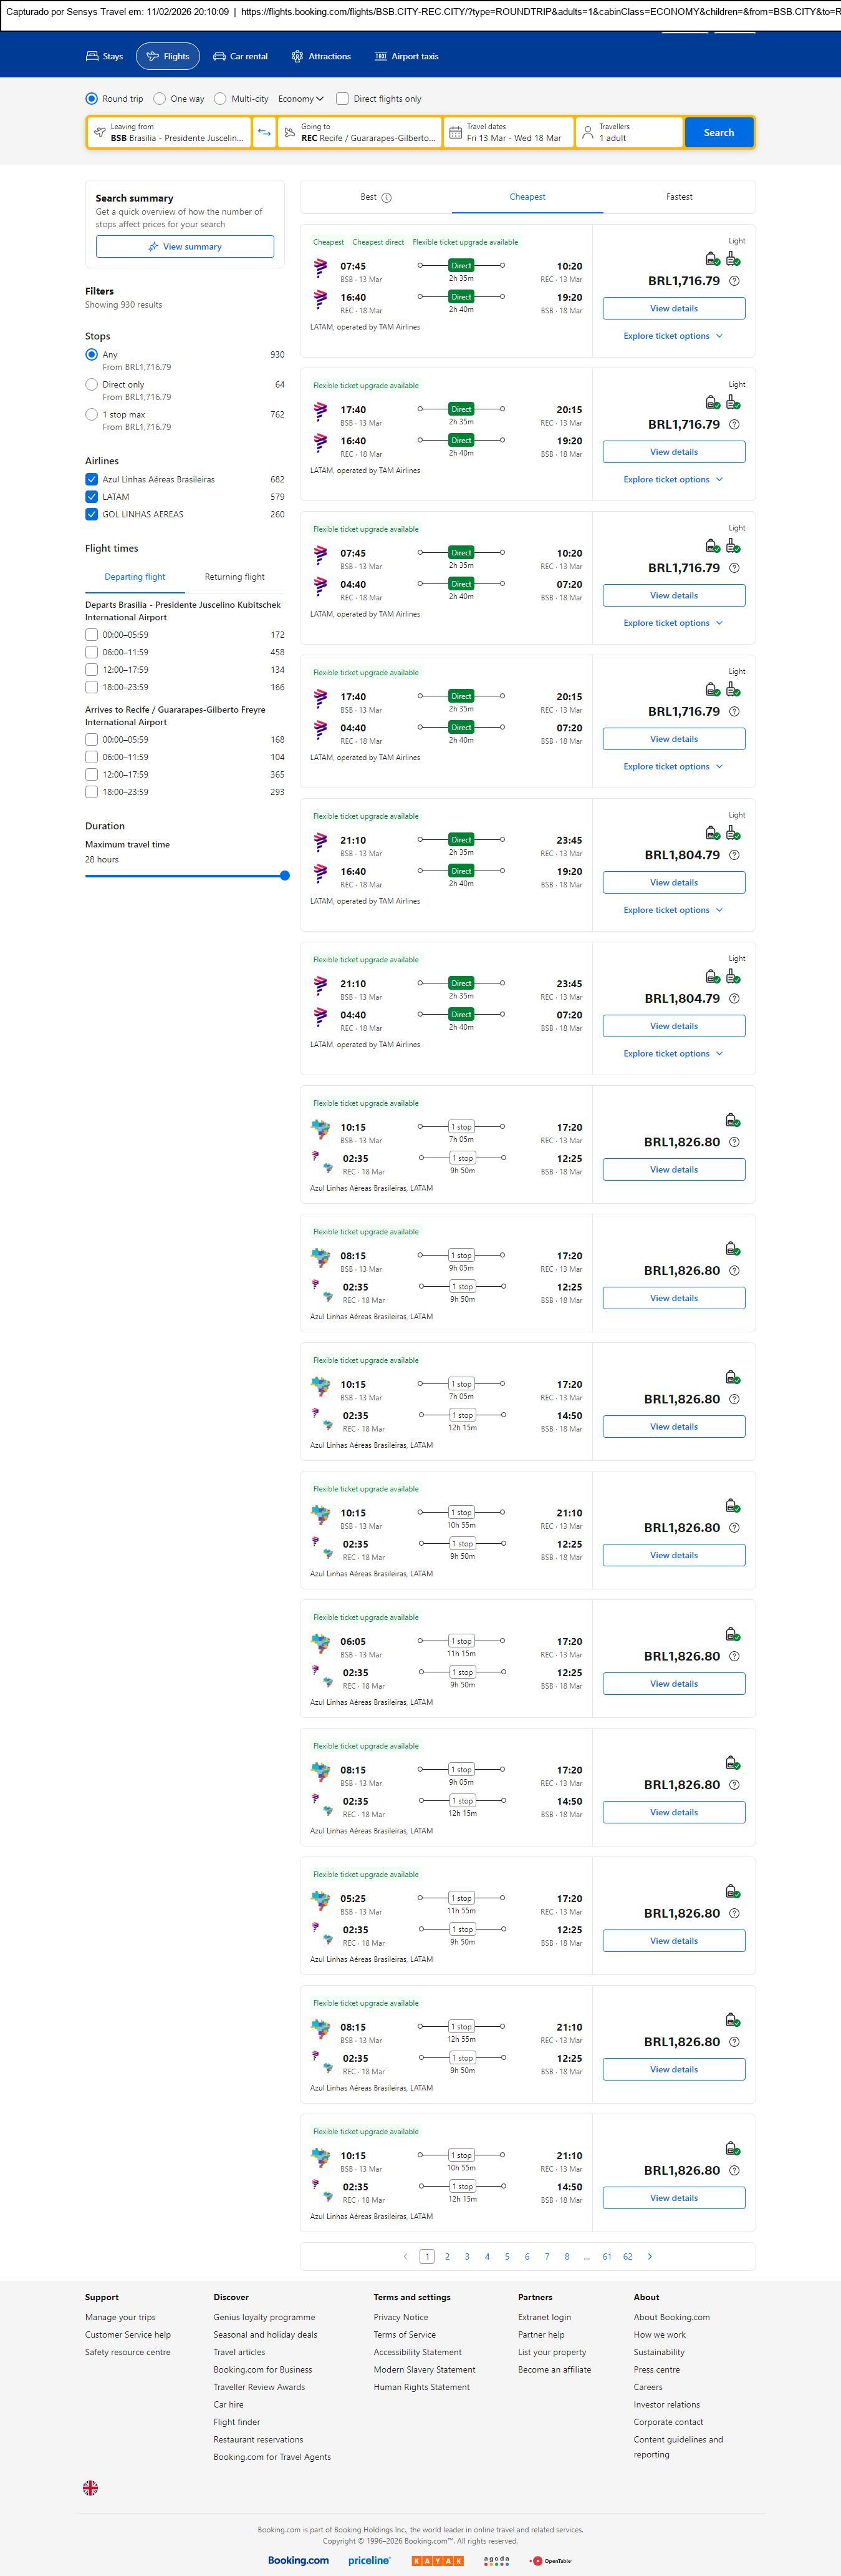Expand Explore ticket options on first flight
Viewport: 841px width, 2576px height.
pos(672,336)
